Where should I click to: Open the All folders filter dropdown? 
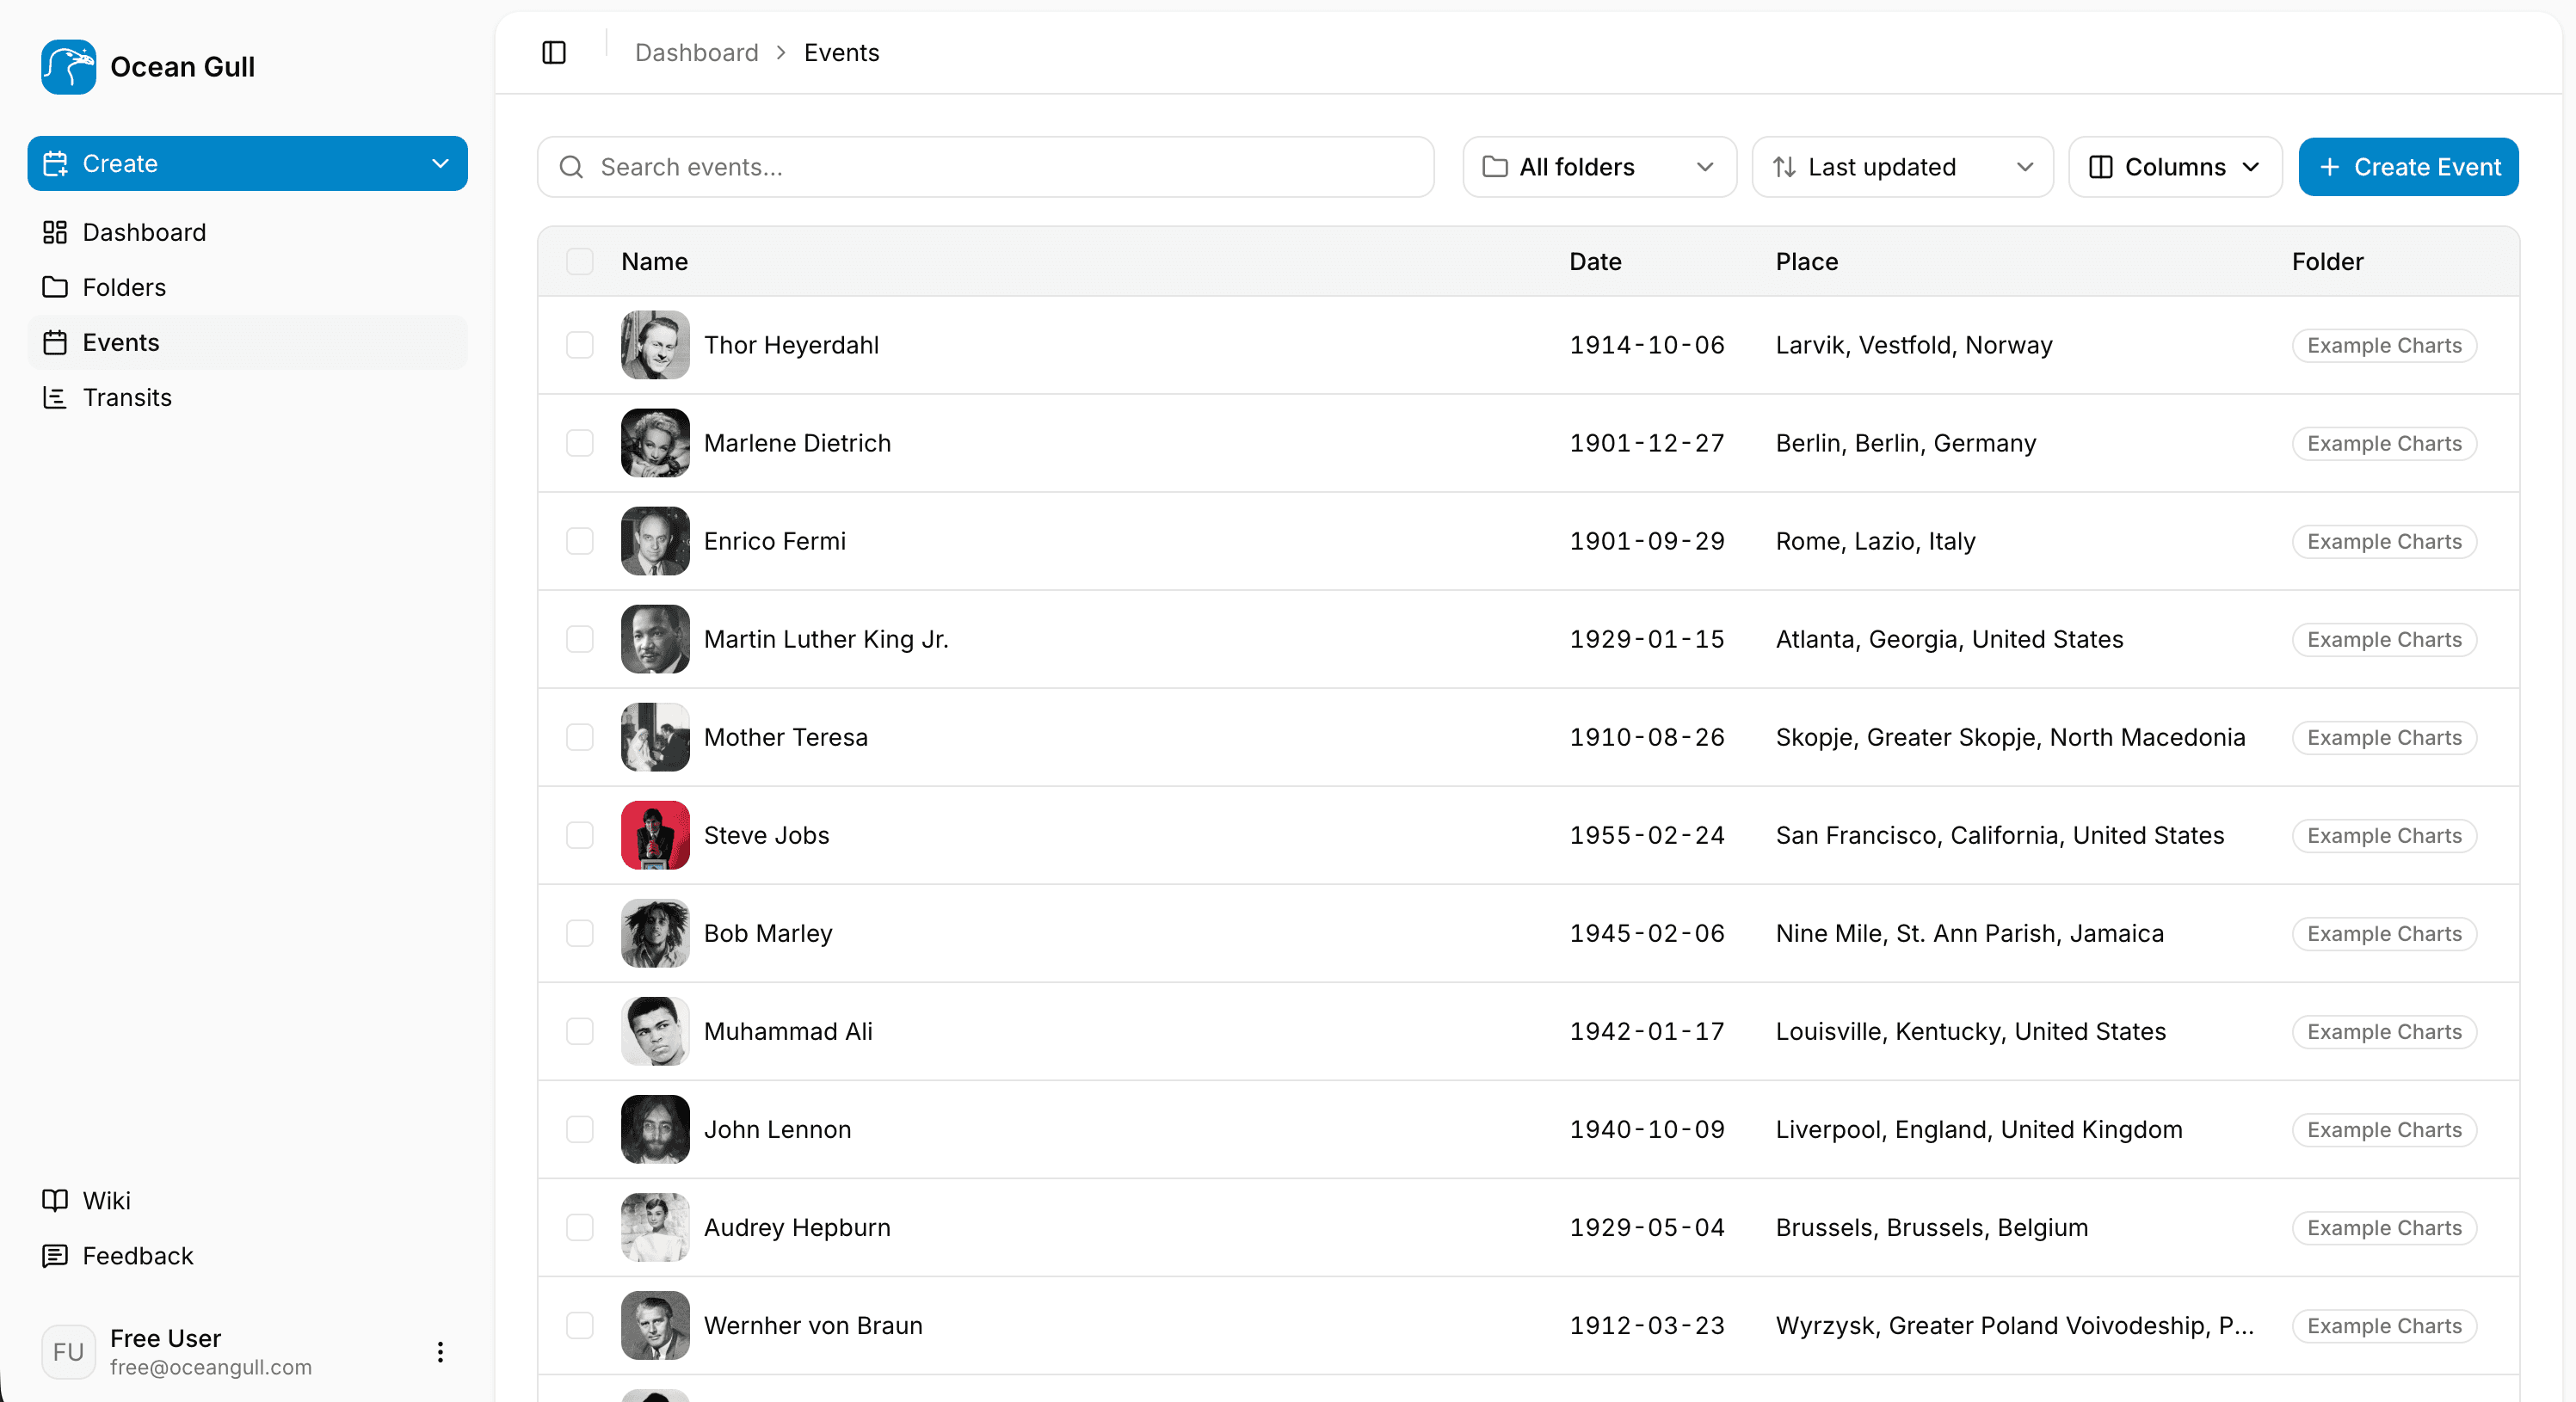click(x=1599, y=167)
